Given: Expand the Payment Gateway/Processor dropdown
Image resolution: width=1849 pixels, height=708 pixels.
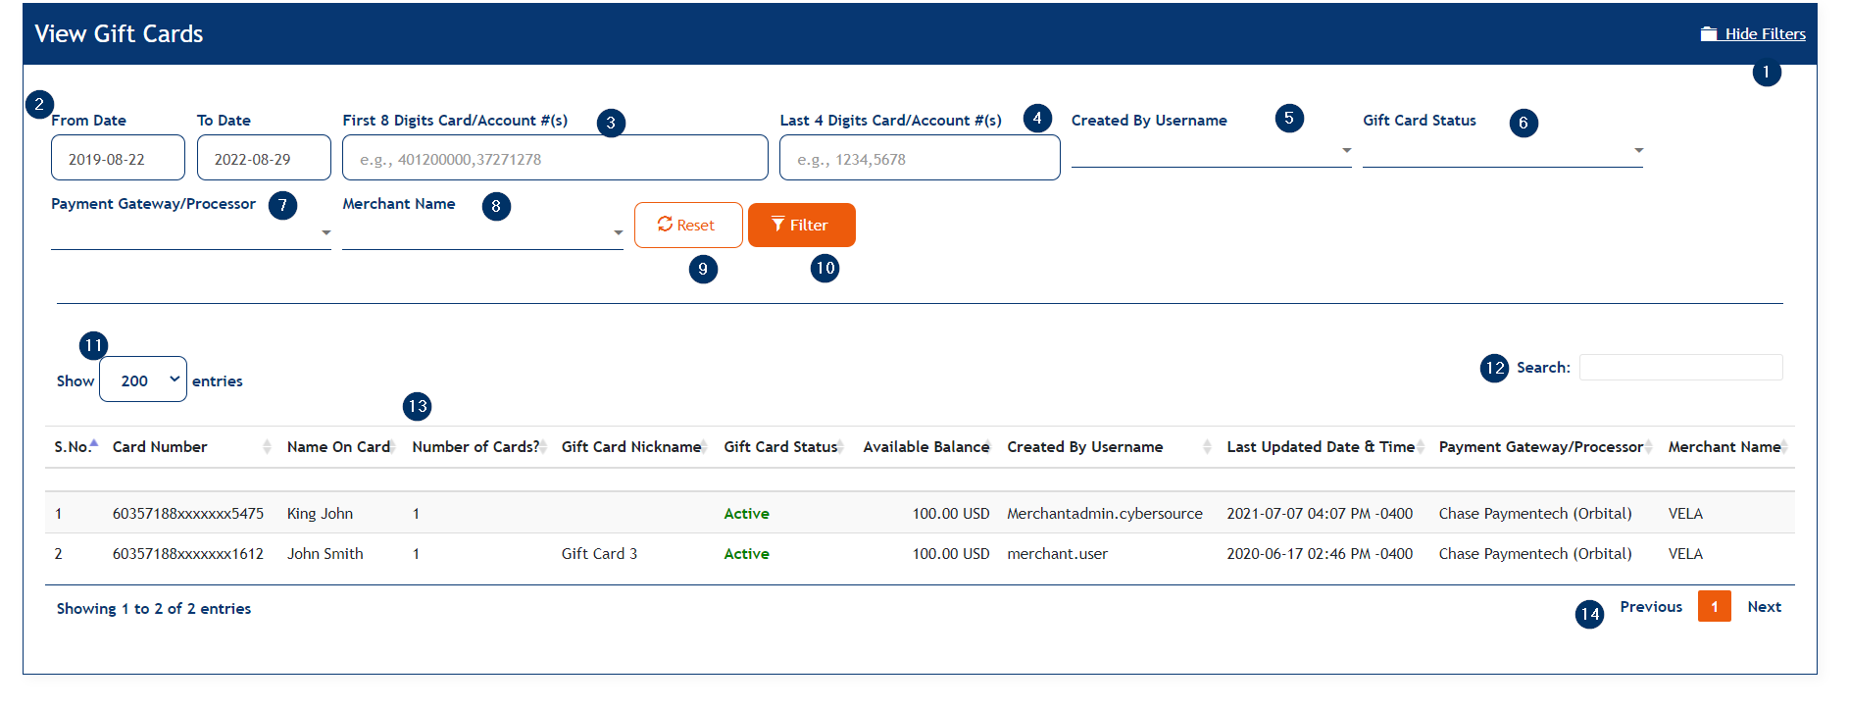Looking at the screenshot, I should 190,233.
